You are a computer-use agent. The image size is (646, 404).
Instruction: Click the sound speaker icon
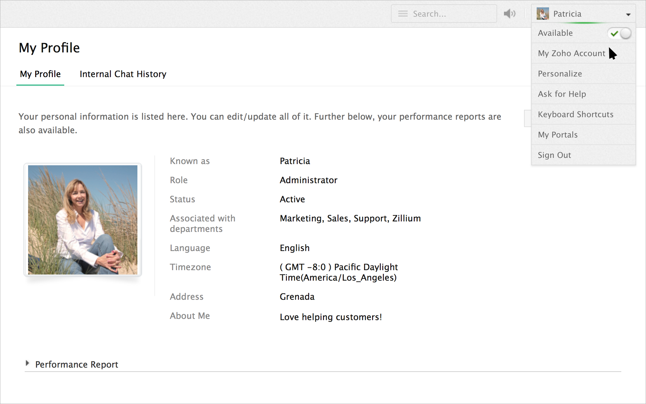(510, 14)
